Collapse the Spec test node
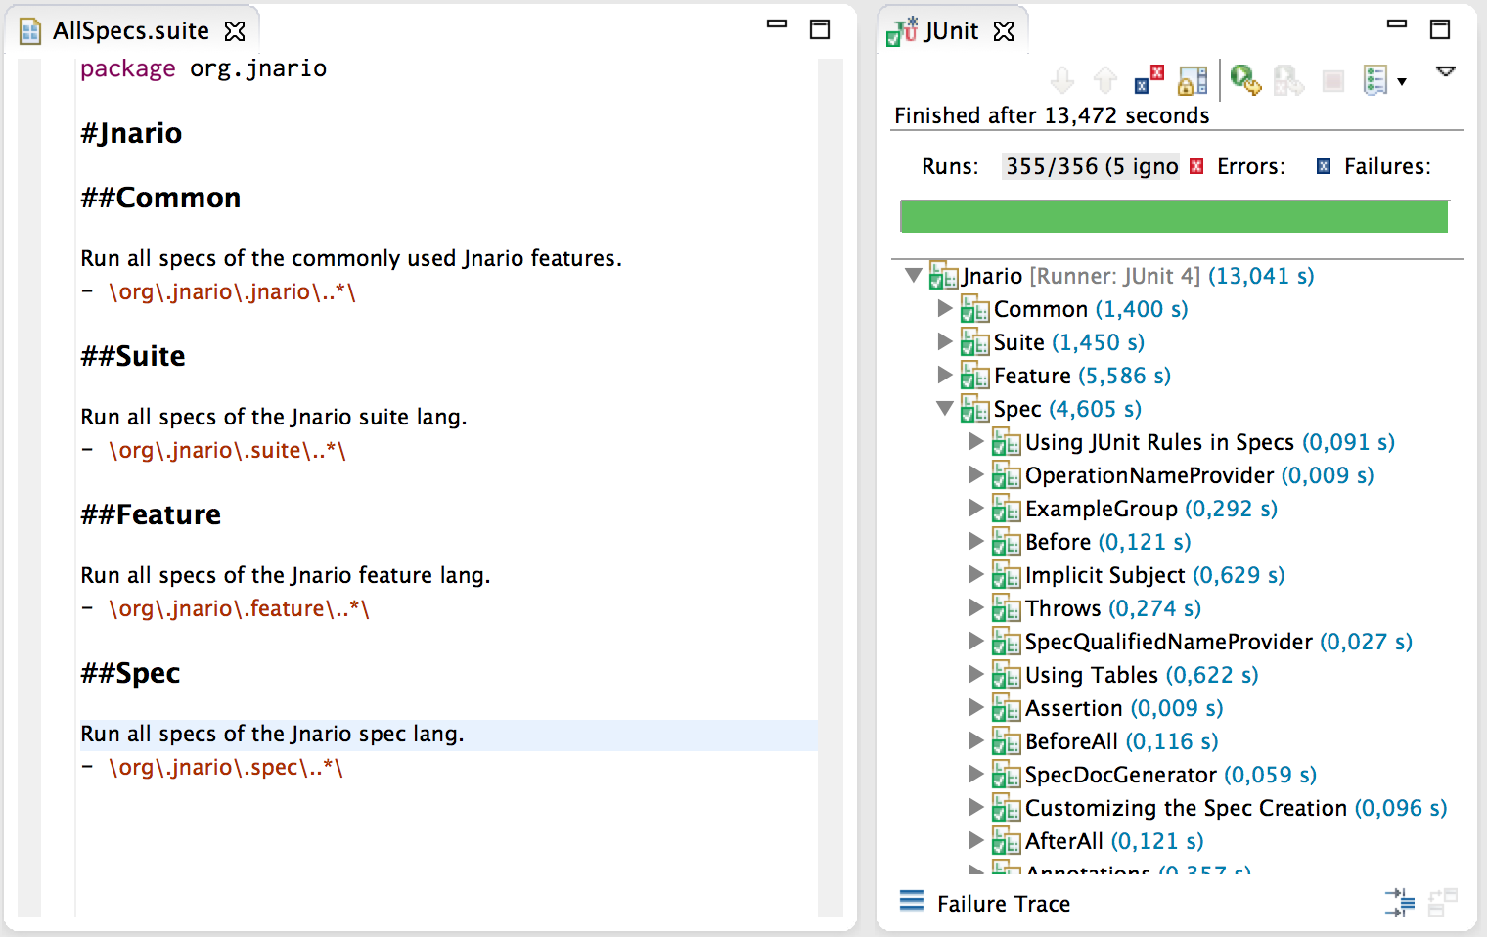Screen dimensions: 1487x937 point(945,409)
